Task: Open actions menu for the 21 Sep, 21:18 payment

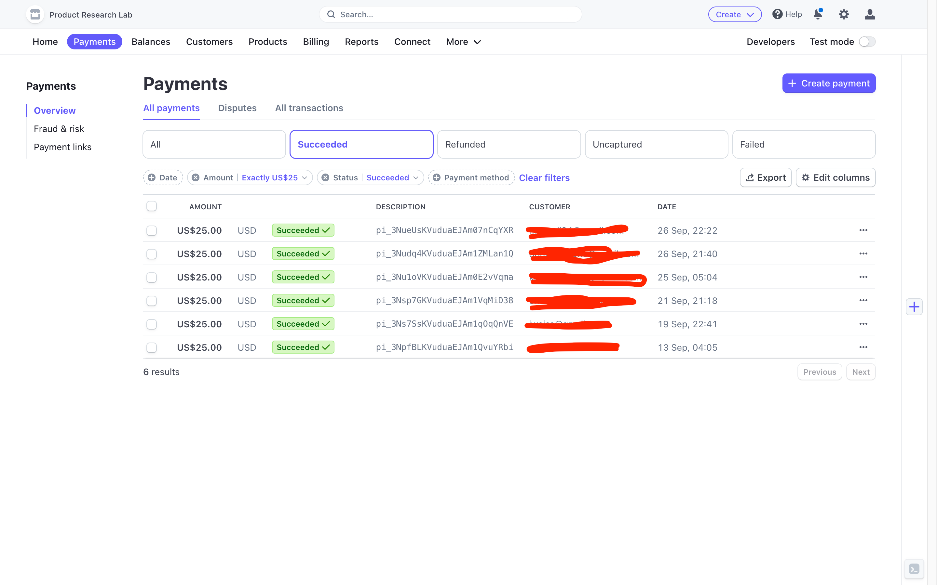Action: [863, 301]
